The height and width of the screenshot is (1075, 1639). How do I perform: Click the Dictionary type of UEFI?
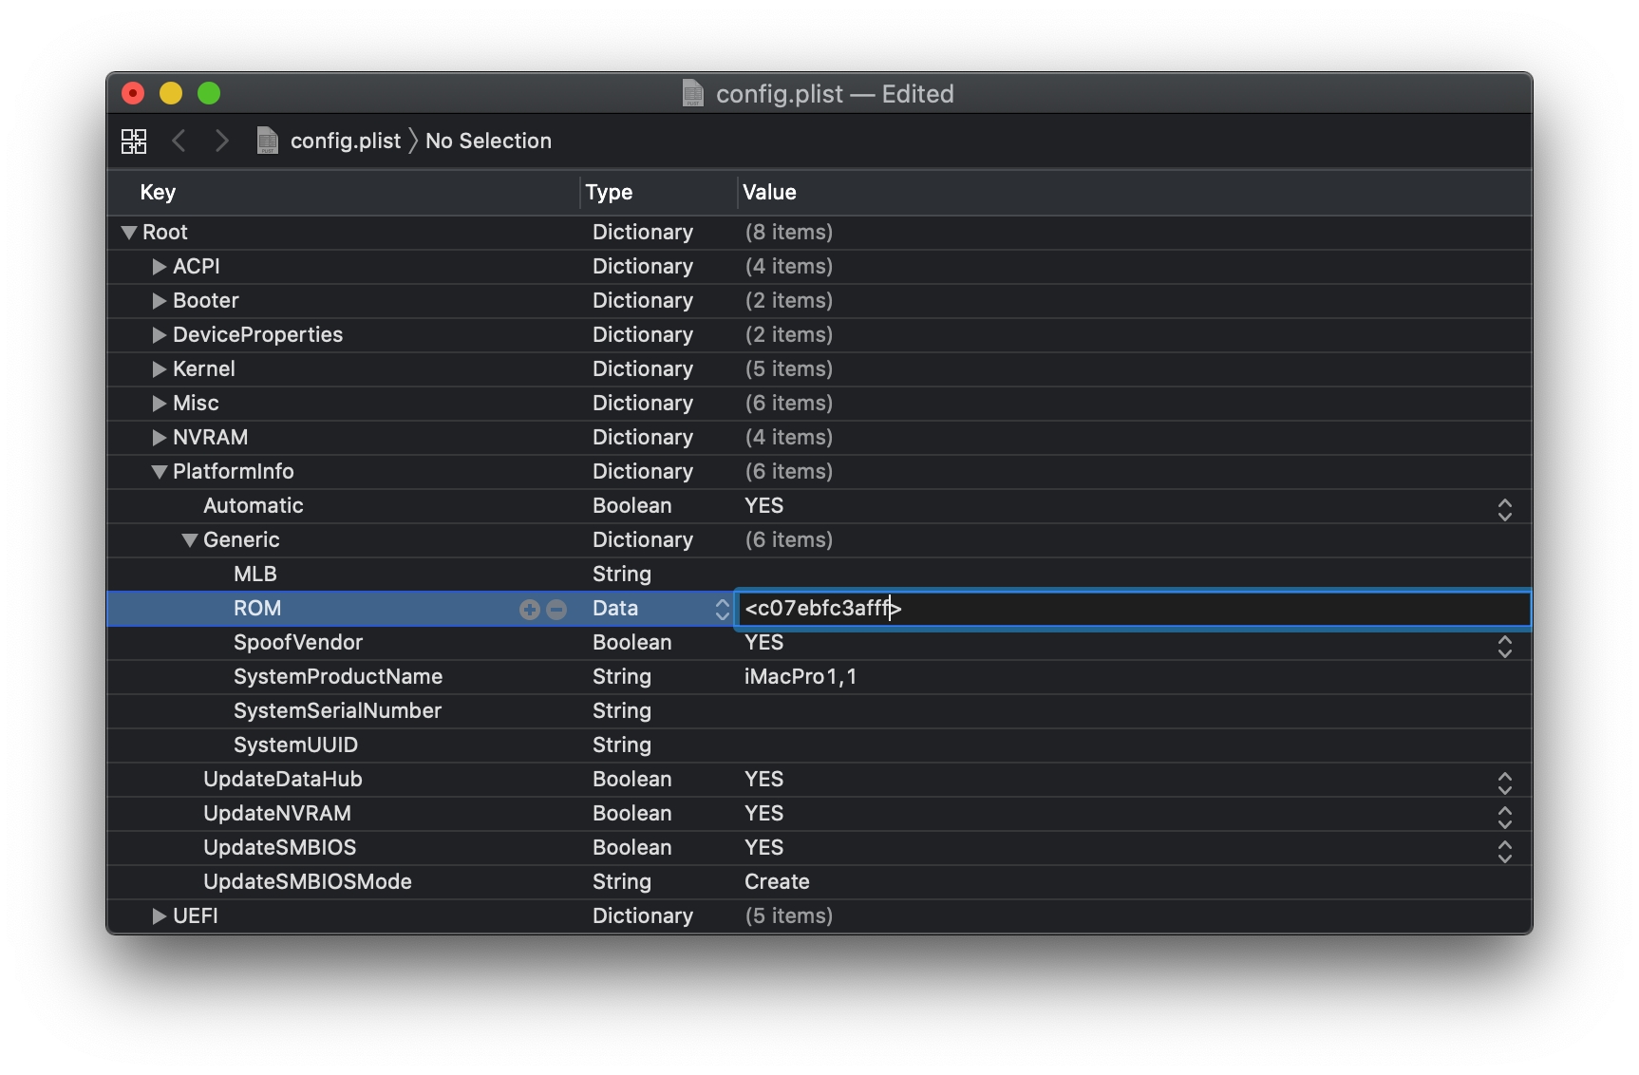click(x=643, y=915)
